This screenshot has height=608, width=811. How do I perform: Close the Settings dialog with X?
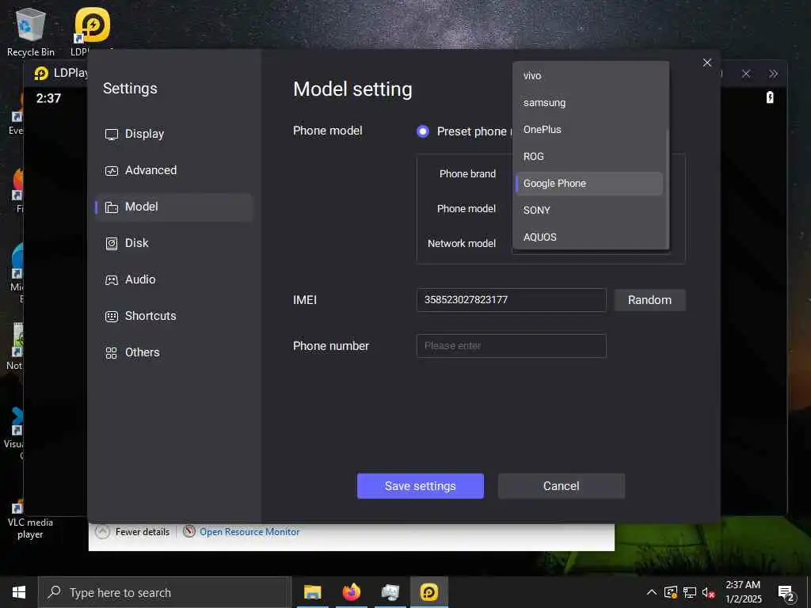[707, 63]
